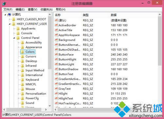Click the (默认) string value icon
The width and height of the screenshot is (164, 119).
coord(56,20)
